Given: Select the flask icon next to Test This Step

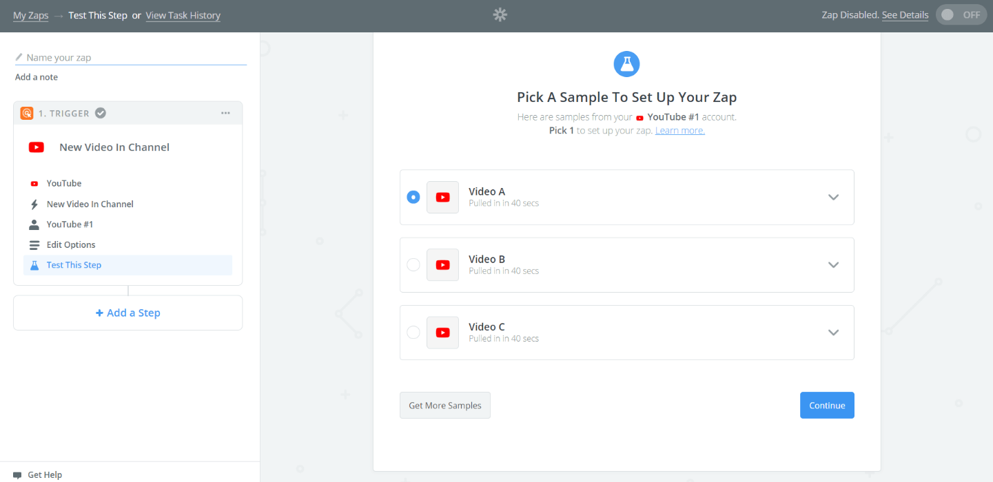Looking at the screenshot, I should (x=36, y=265).
